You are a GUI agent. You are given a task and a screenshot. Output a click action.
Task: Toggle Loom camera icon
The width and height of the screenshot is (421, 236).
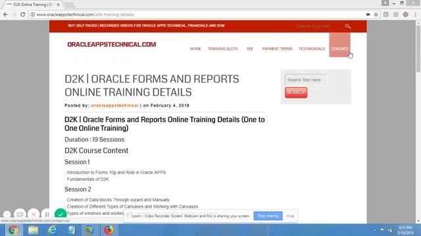tap(20, 214)
